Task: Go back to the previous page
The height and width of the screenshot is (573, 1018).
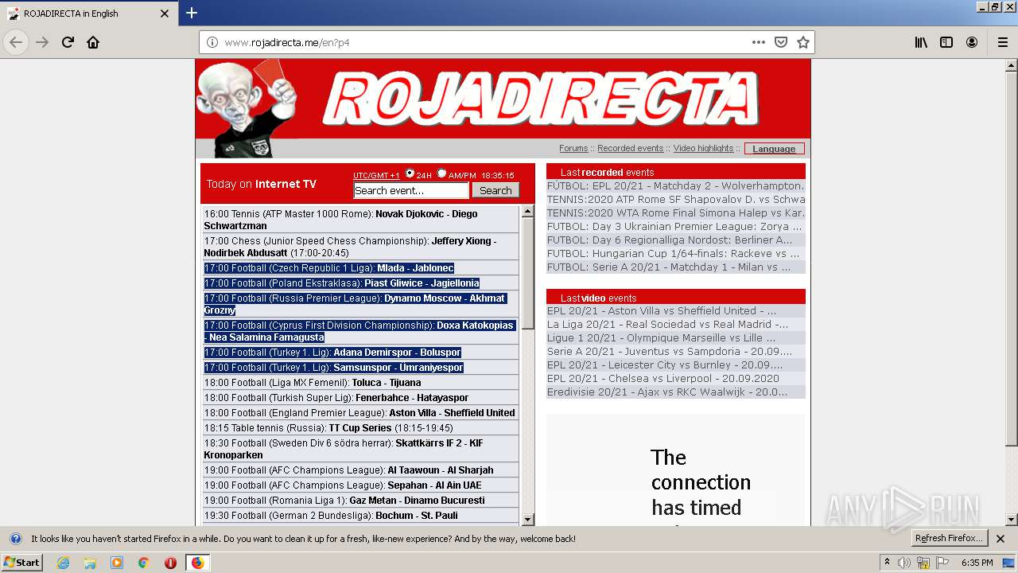Action: [x=16, y=42]
